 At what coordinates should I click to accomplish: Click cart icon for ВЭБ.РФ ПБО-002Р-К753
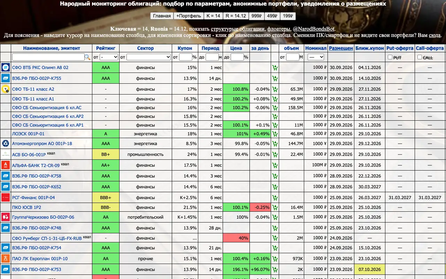pos(275,270)
